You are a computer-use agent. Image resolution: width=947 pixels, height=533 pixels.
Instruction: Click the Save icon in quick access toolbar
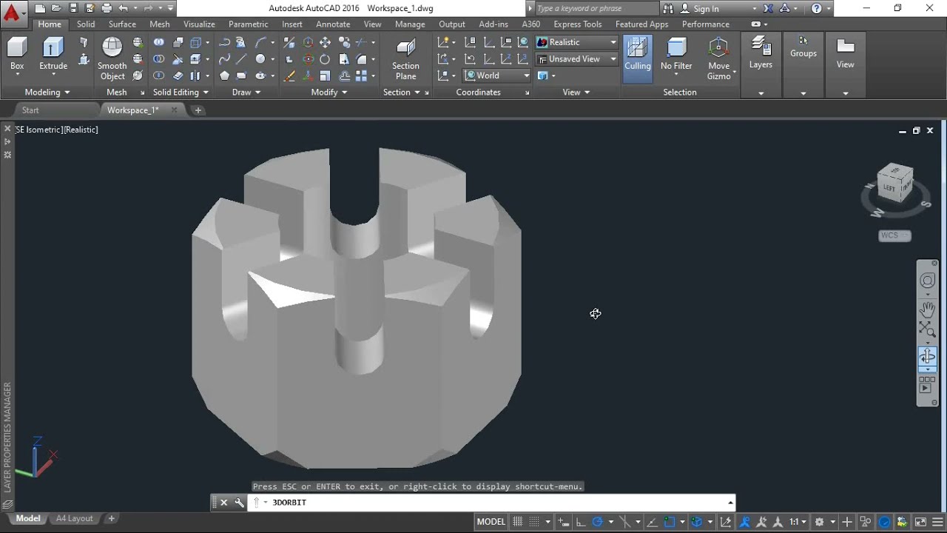tap(73, 9)
